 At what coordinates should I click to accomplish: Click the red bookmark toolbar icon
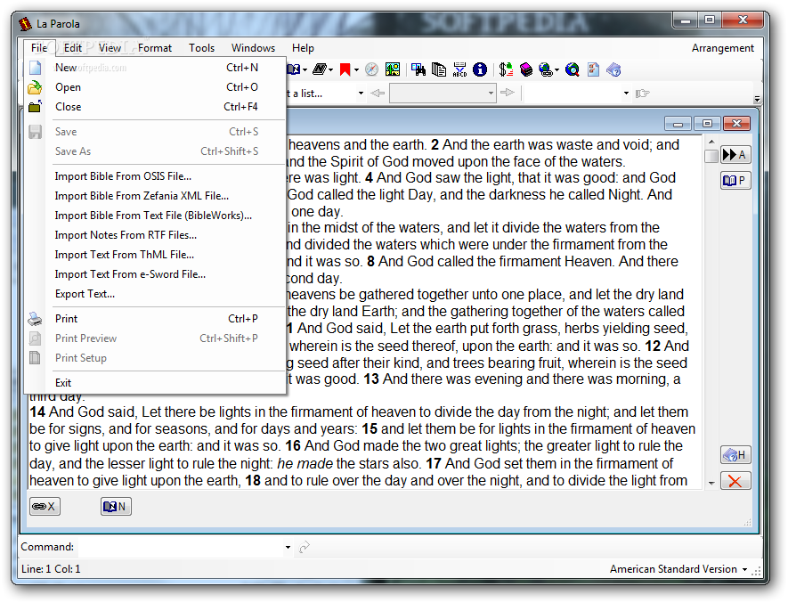[345, 69]
